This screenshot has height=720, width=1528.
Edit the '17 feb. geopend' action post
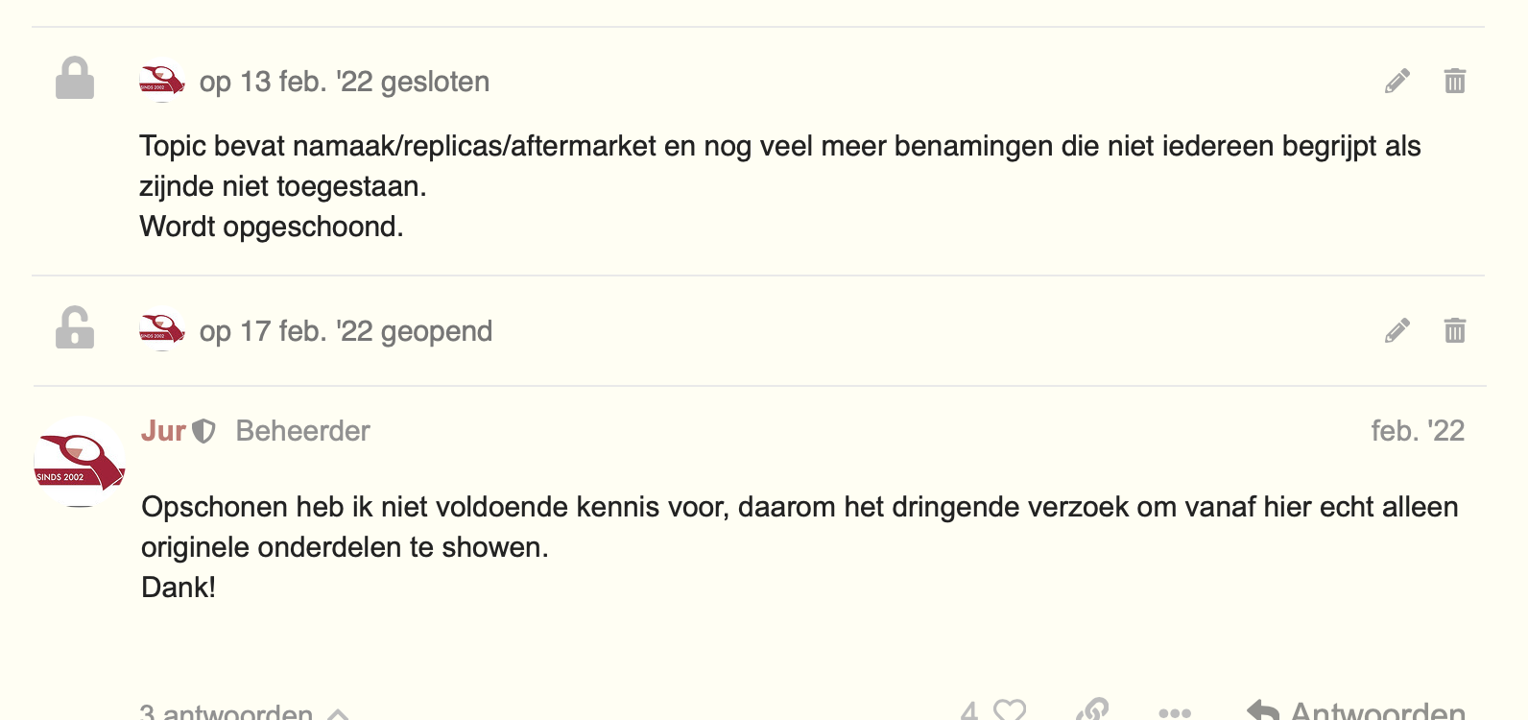[1397, 331]
